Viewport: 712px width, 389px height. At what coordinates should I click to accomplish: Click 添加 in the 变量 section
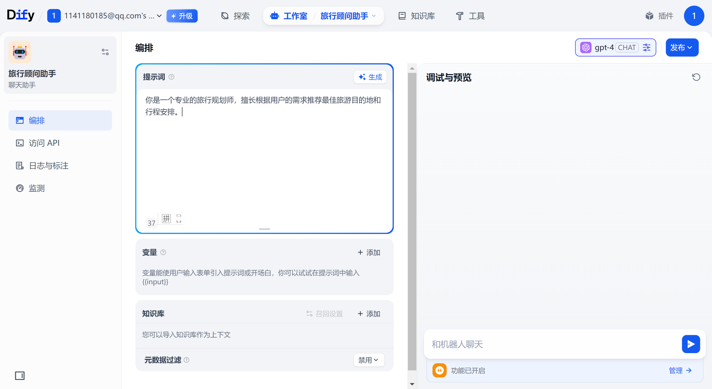click(x=369, y=252)
